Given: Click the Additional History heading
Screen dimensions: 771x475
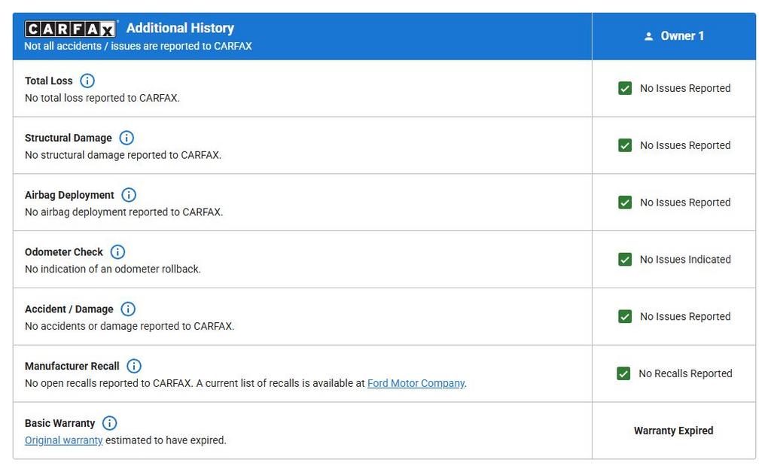Looking at the screenshot, I should [180, 28].
